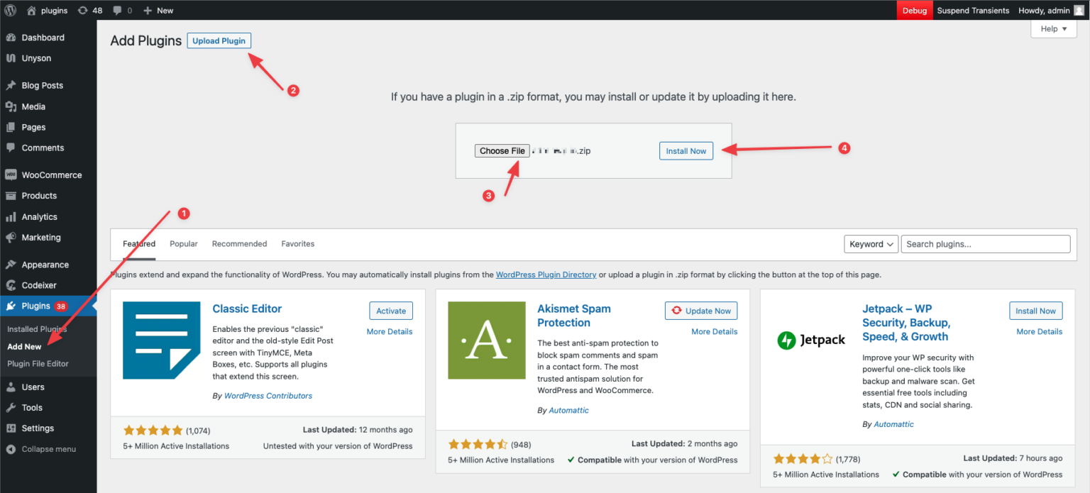The image size is (1090, 493).
Task: Click the Upload Plugin button
Action: (219, 40)
